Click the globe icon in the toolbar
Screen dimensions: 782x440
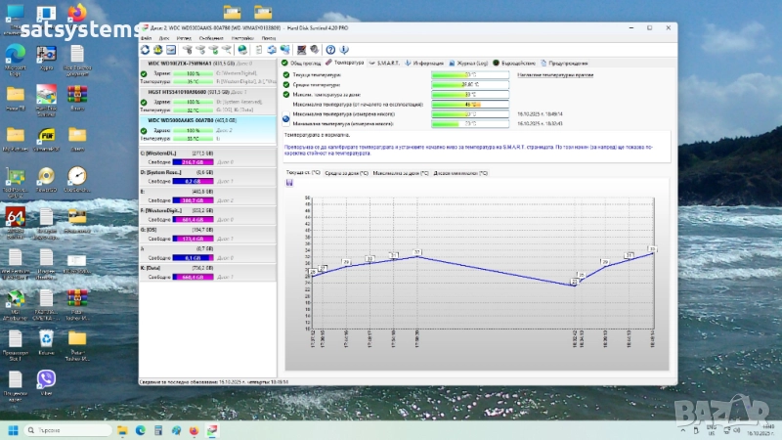click(x=241, y=48)
